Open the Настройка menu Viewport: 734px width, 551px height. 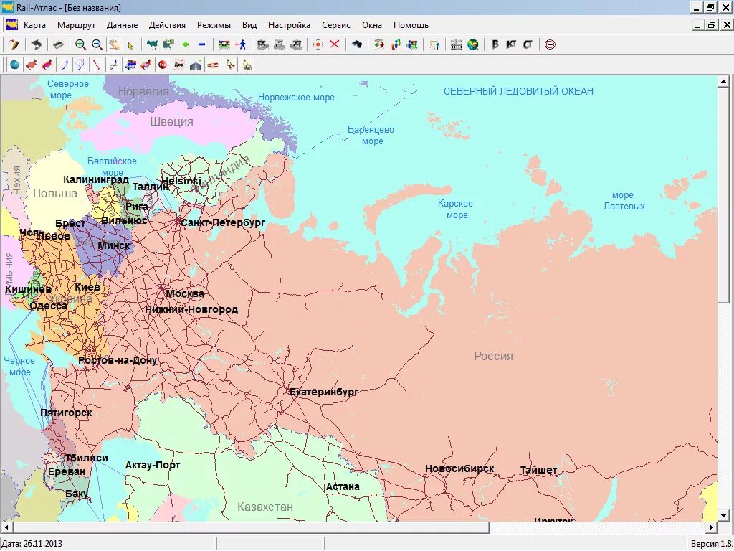(x=290, y=25)
